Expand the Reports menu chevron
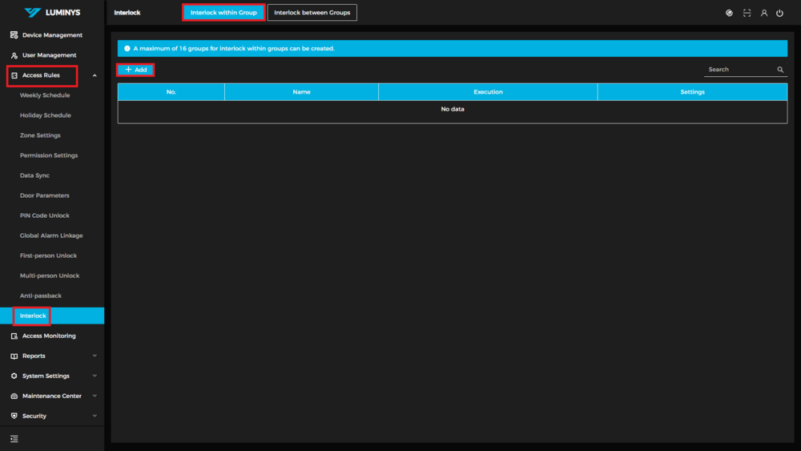801x451 pixels. coord(95,356)
